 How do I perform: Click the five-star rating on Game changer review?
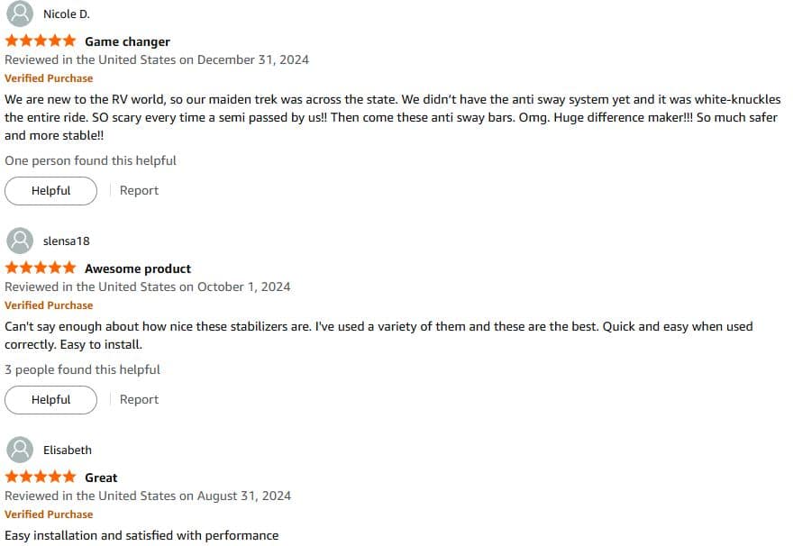[x=41, y=41]
